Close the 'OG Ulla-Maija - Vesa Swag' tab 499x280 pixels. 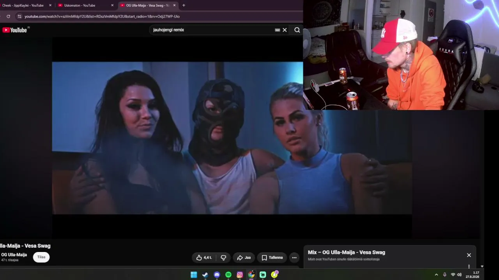(x=174, y=5)
